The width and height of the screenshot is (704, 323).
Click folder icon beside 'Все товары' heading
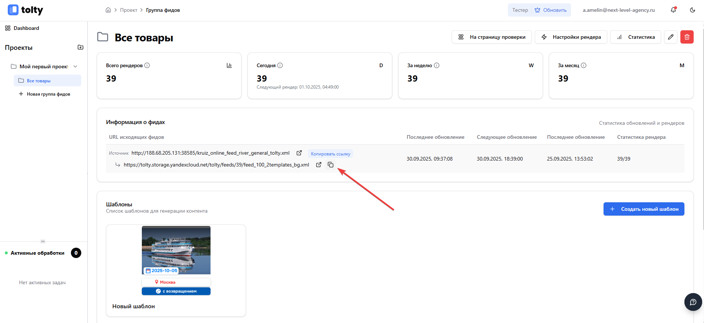[x=103, y=37]
